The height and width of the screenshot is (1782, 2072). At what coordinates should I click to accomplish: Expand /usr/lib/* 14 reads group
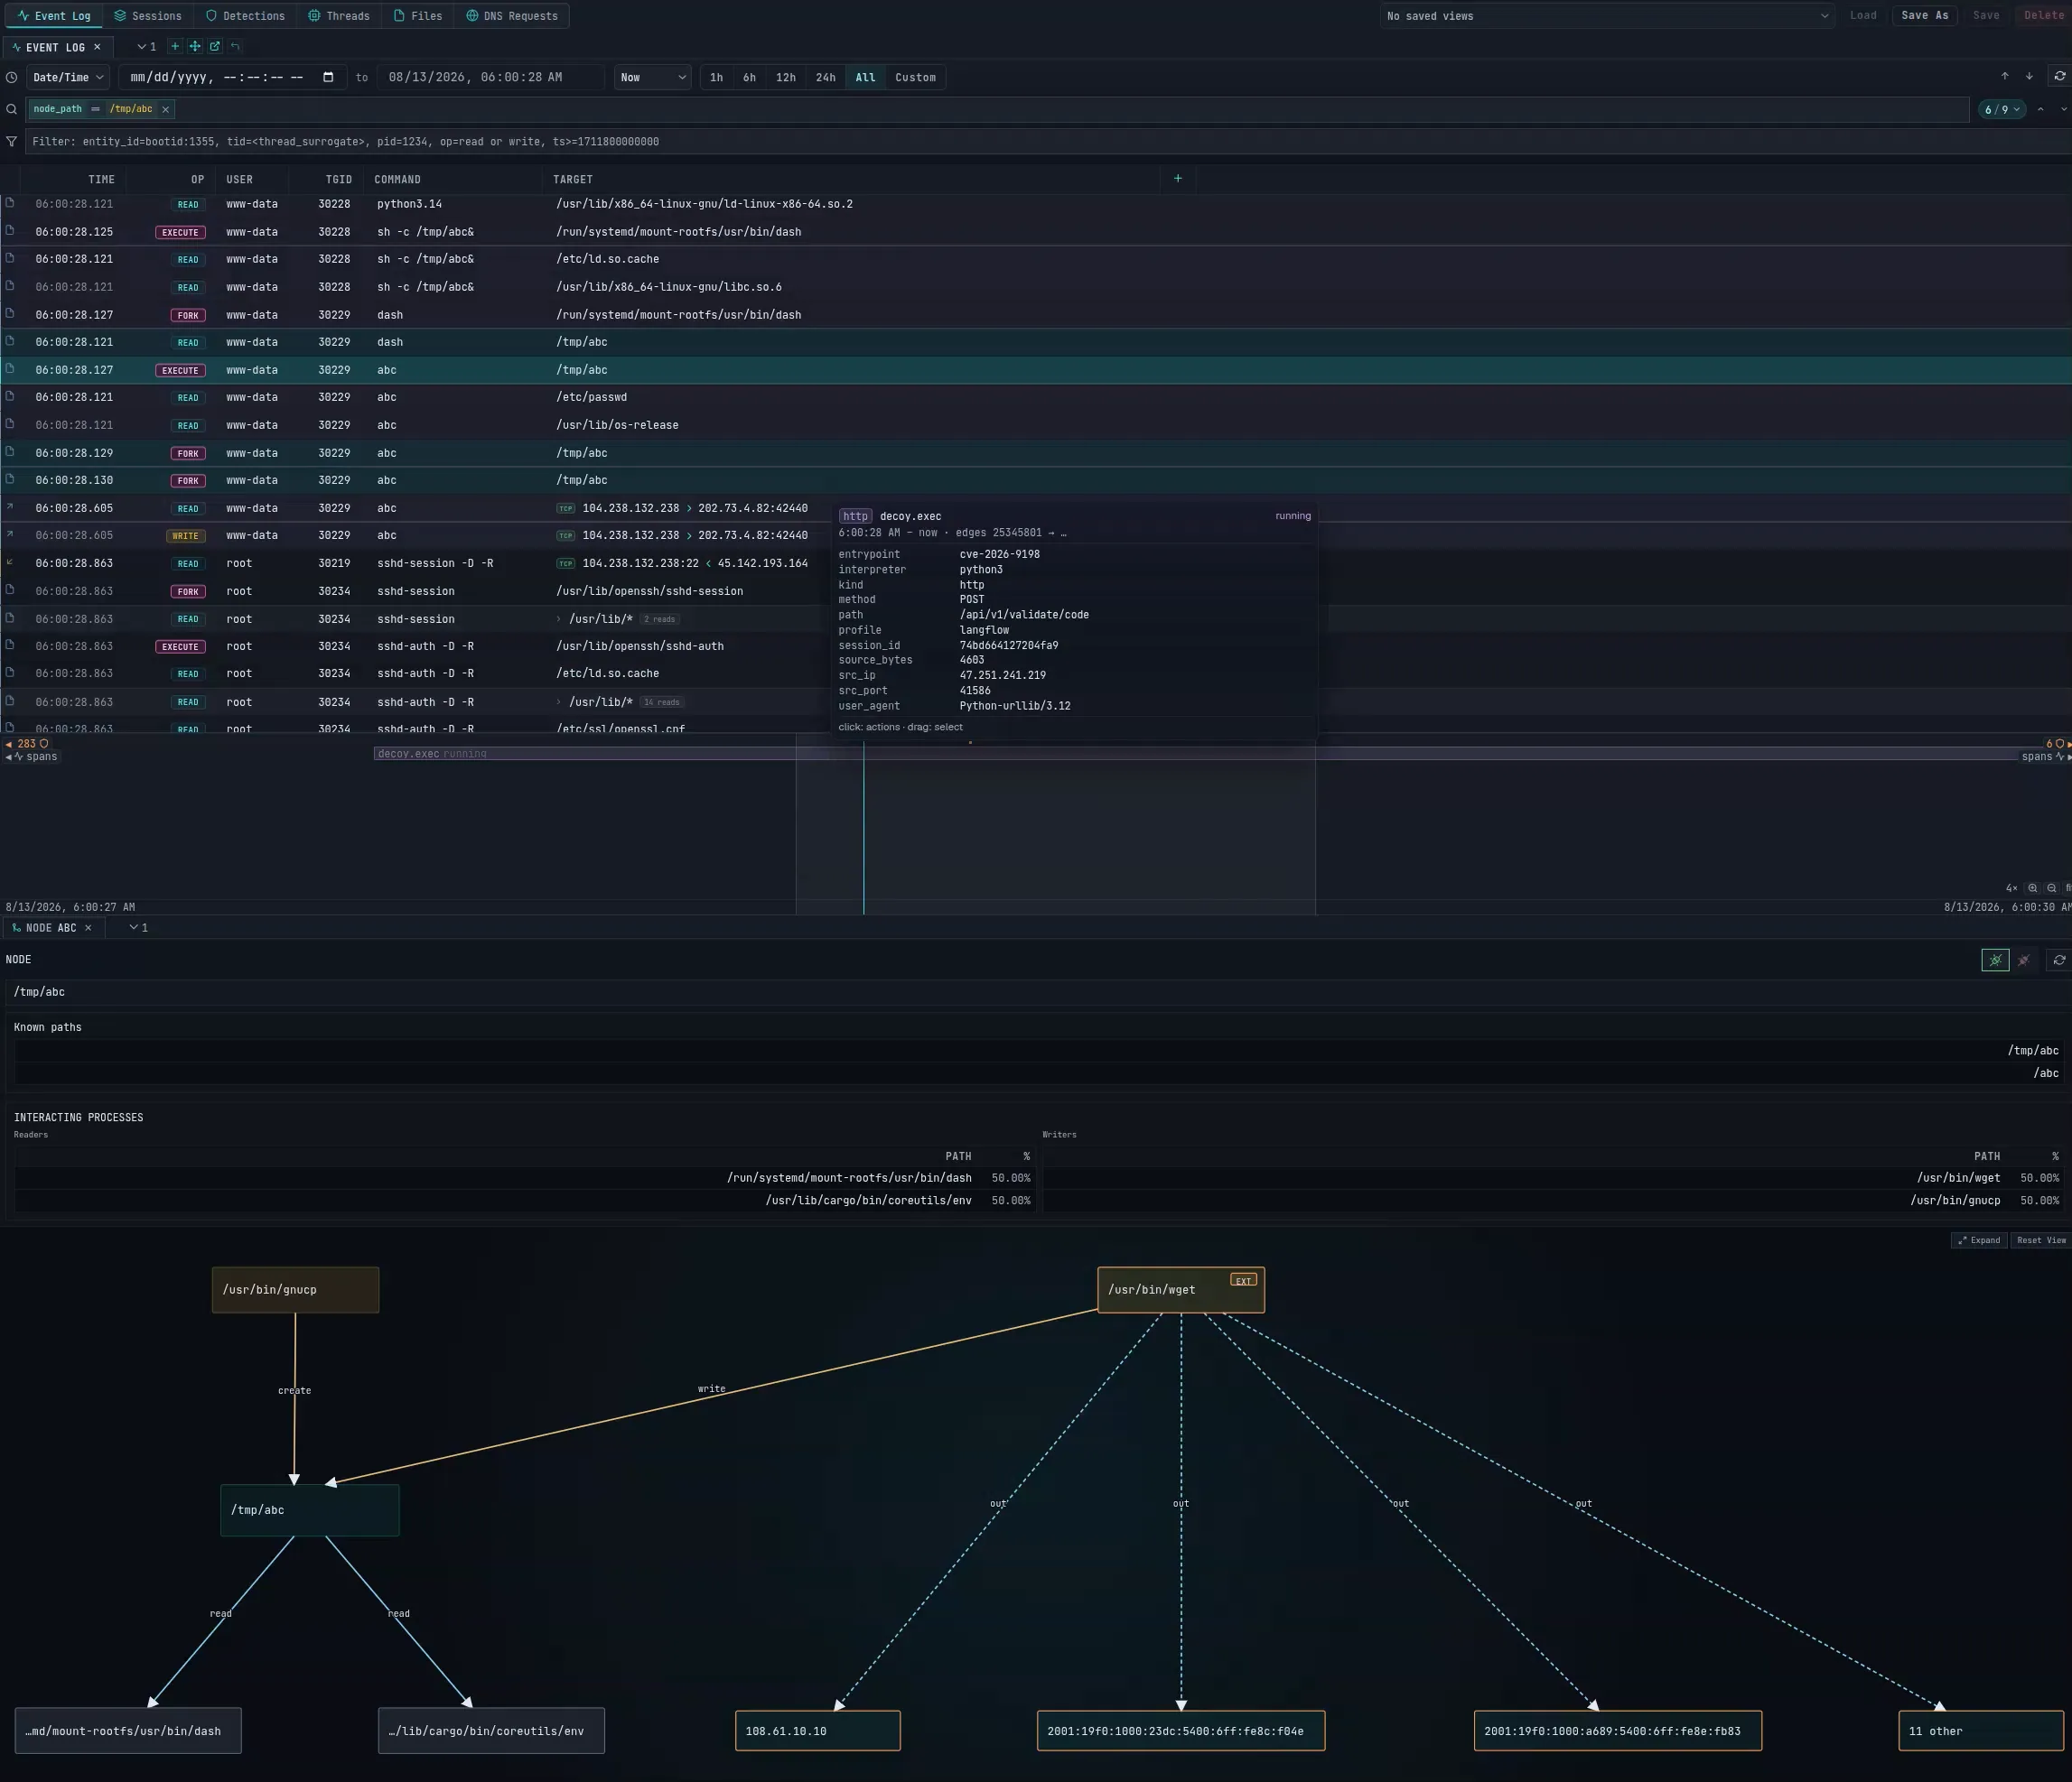coord(559,701)
